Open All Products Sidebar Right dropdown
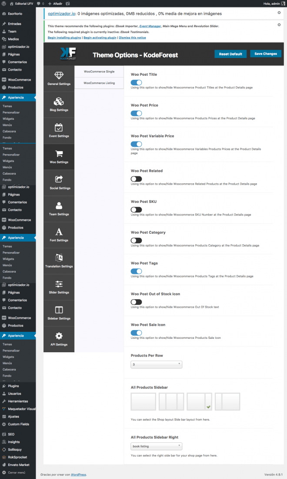The image size is (287, 479). (x=157, y=446)
